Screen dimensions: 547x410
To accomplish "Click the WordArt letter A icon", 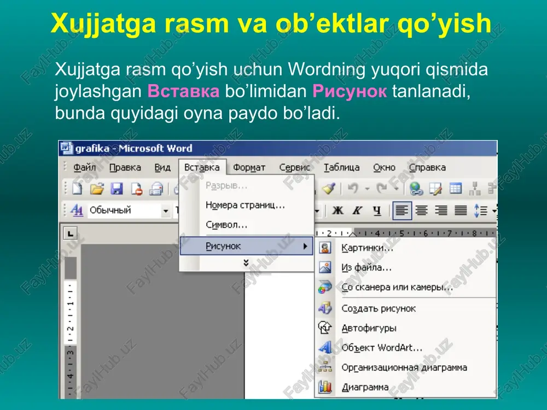I will (x=325, y=348).
